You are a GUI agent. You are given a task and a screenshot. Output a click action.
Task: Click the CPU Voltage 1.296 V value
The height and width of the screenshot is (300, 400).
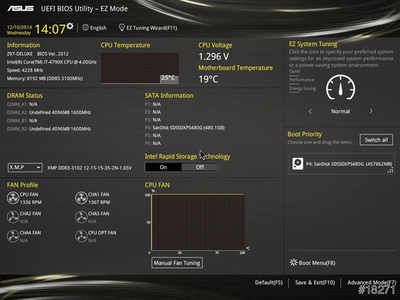[x=214, y=57]
